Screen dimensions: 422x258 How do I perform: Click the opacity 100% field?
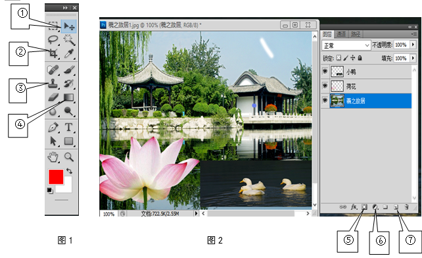pos(401,45)
